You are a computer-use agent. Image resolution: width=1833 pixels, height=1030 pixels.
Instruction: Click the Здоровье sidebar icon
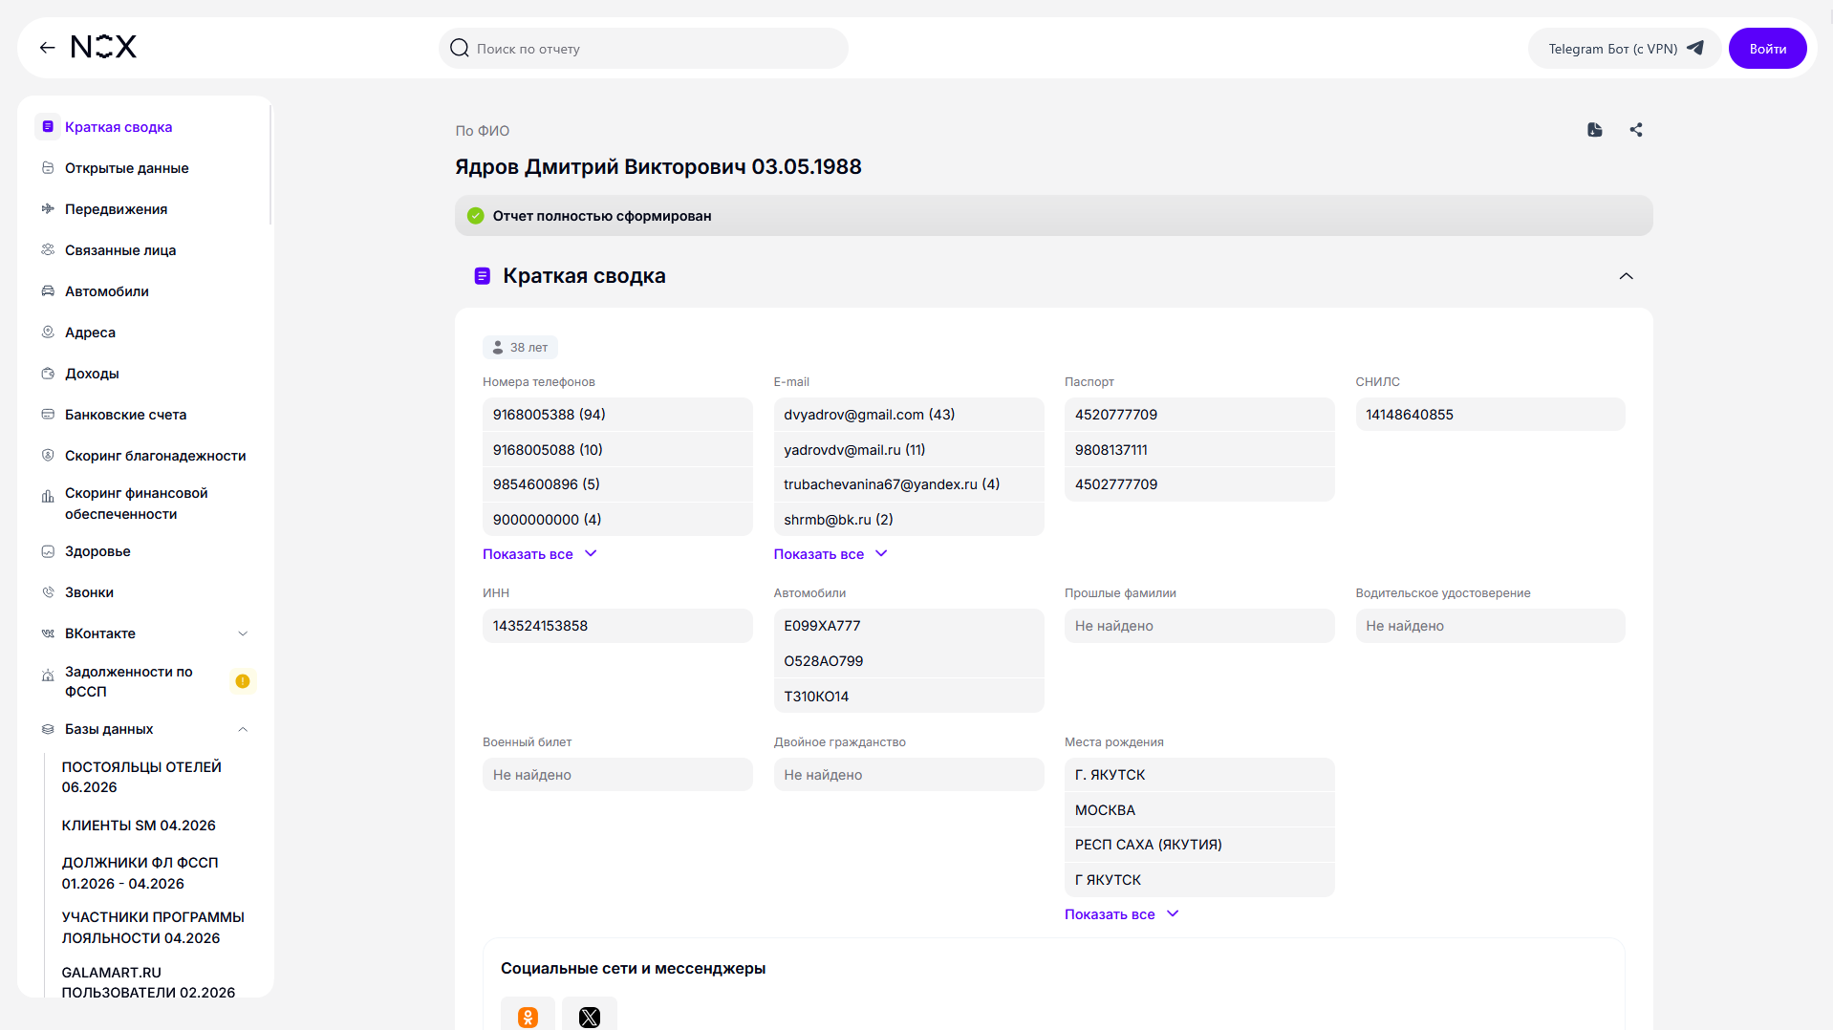click(x=48, y=551)
